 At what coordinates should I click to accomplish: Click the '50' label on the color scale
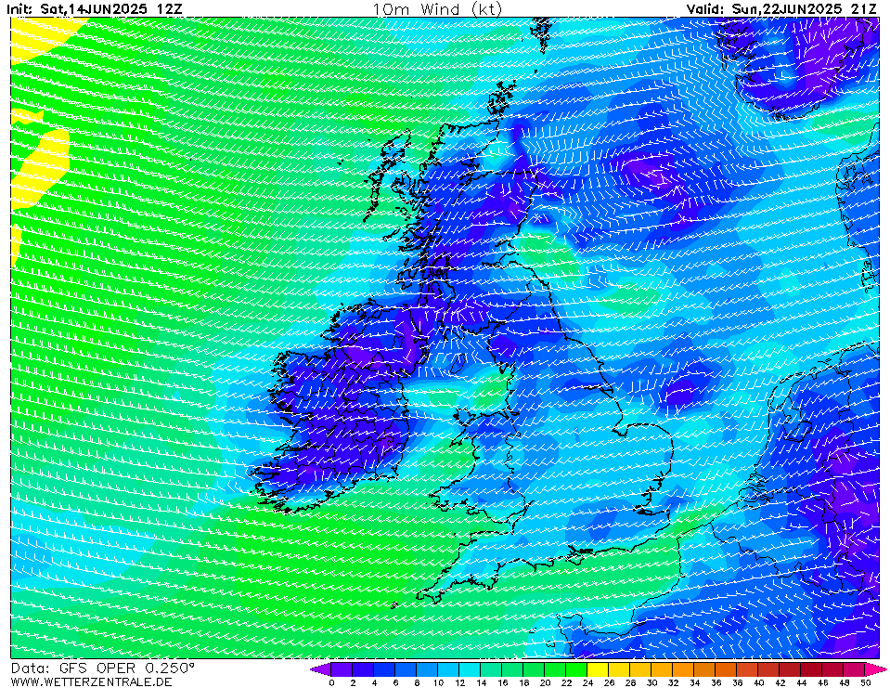tap(865, 682)
